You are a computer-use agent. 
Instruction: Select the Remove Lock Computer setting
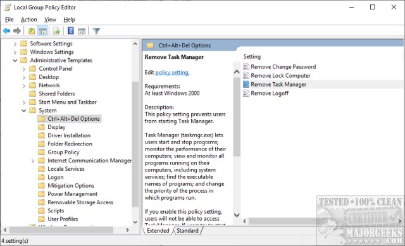coord(280,76)
